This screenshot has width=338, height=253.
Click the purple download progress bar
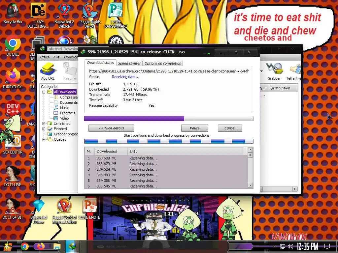click(x=169, y=119)
